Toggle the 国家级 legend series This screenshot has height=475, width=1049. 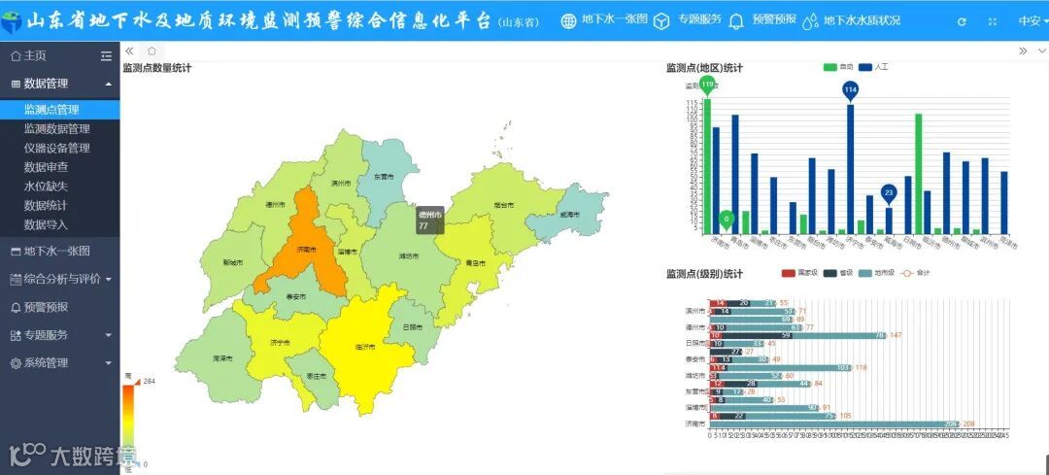[x=799, y=273]
